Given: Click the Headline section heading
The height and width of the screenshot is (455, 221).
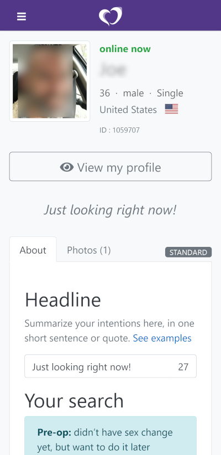Looking at the screenshot, I should tap(63, 300).
